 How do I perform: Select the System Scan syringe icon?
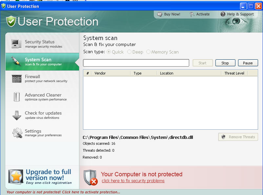(16, 61)
